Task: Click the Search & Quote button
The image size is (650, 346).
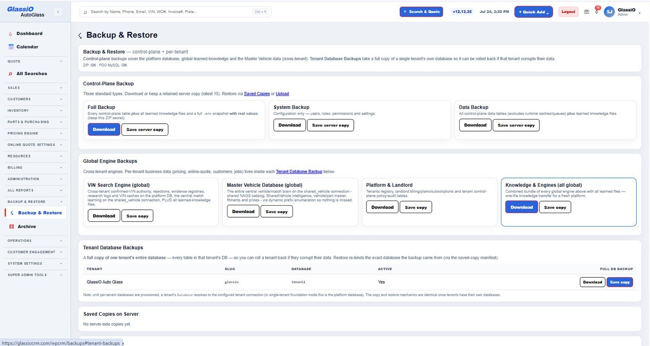Action: coord(422,12)
